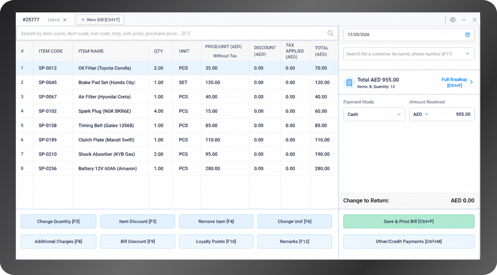Open Other/Credit Payments button

point(409,241)
